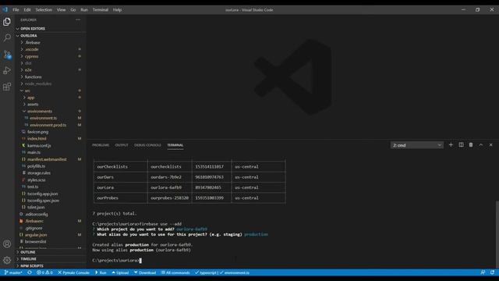Screen dimensions: 499x281
Task: Click All commands in status bar
Action: (x=175, y=272)
